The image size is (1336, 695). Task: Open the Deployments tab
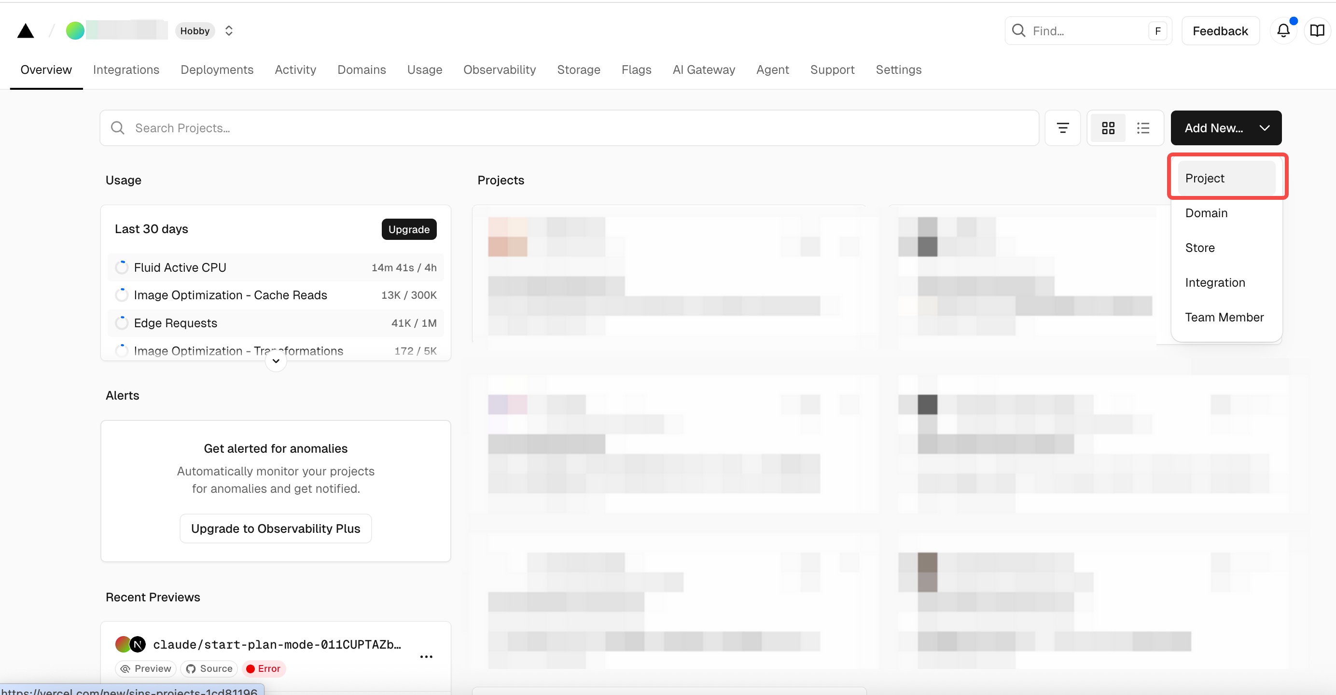tap(217, 69)
